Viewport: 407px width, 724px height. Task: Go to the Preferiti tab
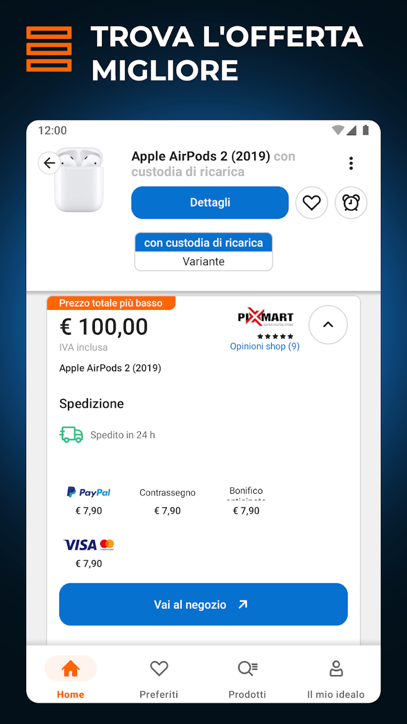[x=159, y=677]
